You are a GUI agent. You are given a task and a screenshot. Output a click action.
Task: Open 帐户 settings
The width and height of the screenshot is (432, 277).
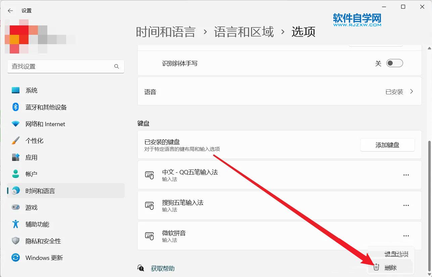pos(32,174)
